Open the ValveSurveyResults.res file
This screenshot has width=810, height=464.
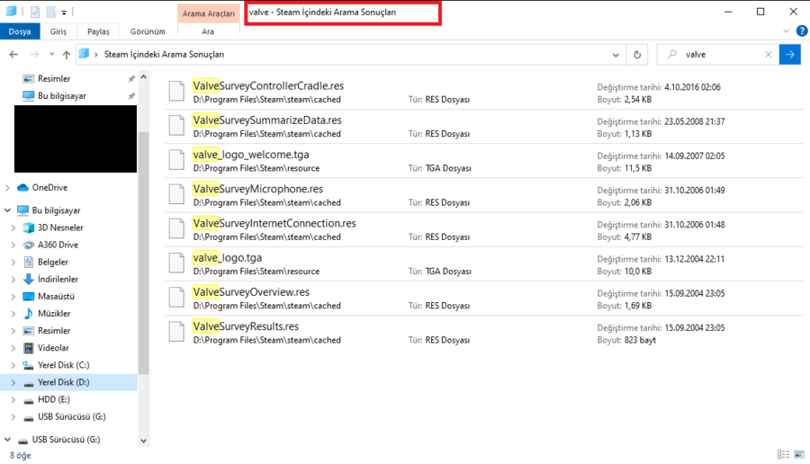(245, 326)
